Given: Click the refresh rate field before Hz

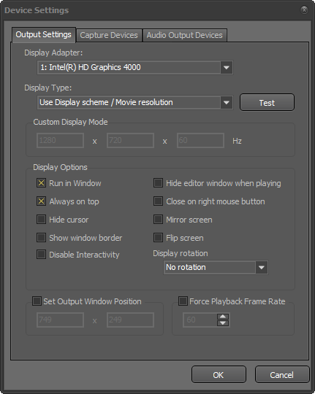Looking at the screenshot, I should (x=200, y=141).
